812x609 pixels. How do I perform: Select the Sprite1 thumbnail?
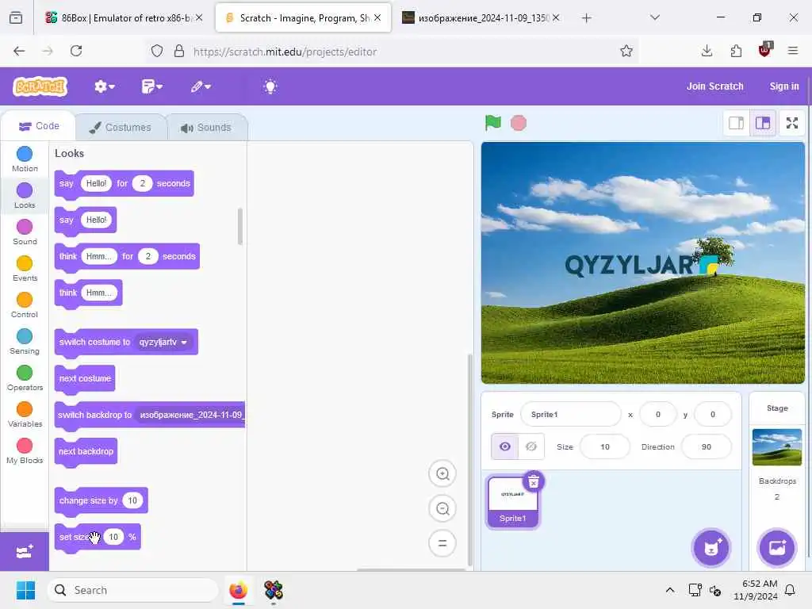coord(513,502)
